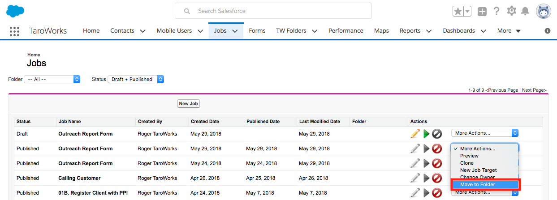Expand the Reports tab chevron
This screenshot has height=200, width=557.
tap(429, 31)
